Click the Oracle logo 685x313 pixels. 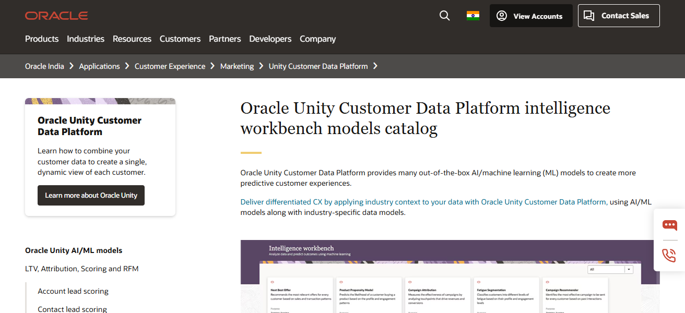pos(56,15)
